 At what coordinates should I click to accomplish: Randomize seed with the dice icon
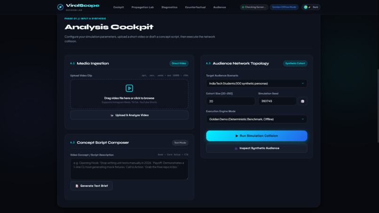tap(302, 101)
